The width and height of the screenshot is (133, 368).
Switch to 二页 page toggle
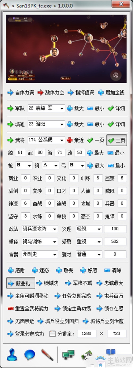116,140
